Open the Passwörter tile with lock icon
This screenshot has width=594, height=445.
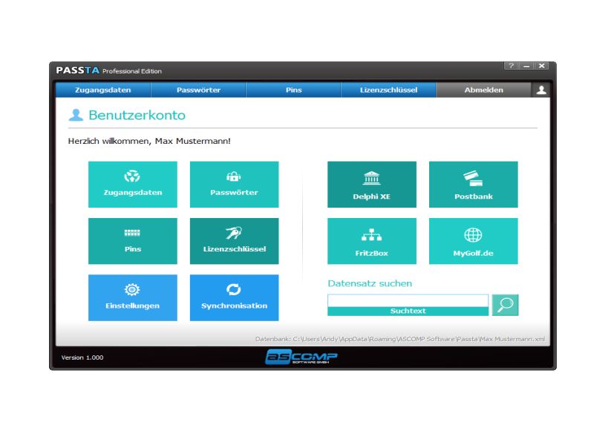(x=234, y=184)
